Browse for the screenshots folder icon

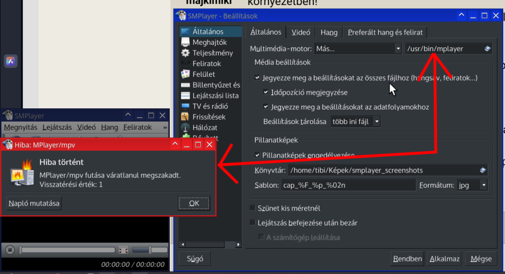[483, 170]
